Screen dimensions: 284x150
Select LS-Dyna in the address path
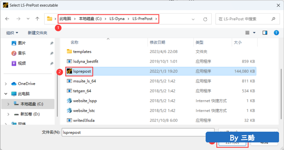coord(117,19)
